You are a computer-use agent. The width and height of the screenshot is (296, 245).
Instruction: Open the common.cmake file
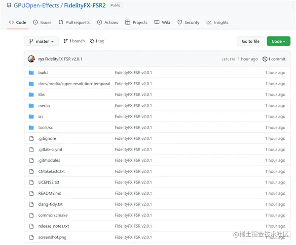(x=53, y=215)
